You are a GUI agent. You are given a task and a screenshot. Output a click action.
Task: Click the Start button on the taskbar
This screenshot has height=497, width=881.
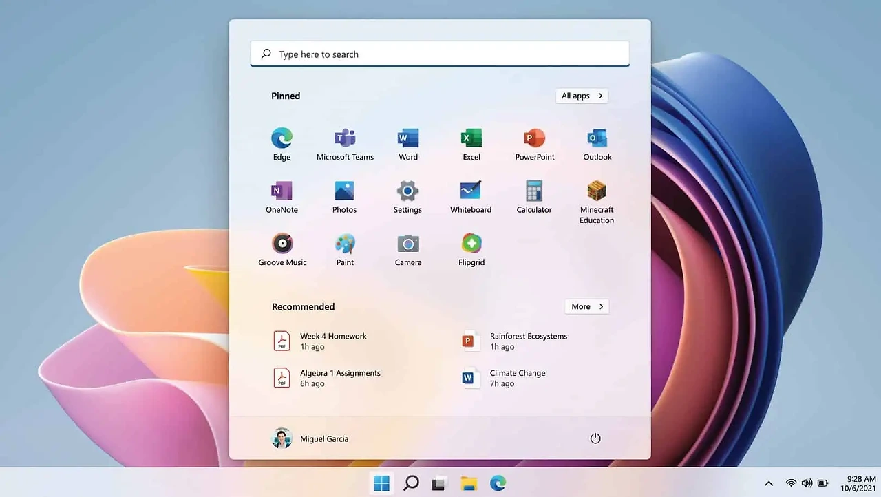pyautogui.click(x=381, y=483)
